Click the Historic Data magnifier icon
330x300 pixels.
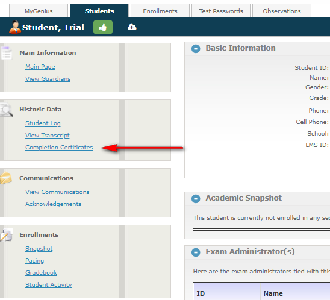7,110
